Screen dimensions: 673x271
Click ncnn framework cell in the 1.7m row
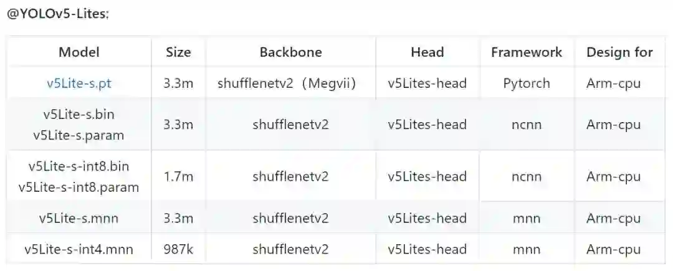(x=527, y=176)
